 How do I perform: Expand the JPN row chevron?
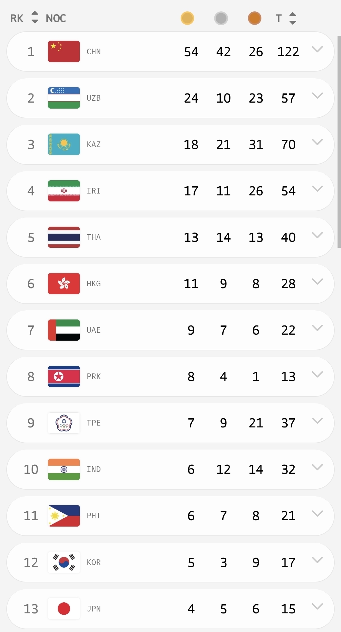[317, 606]
